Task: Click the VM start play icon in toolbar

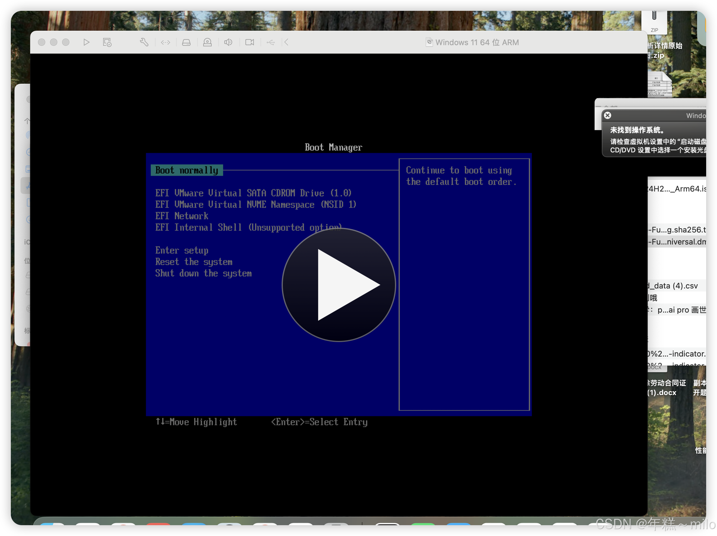Action: point(86,42)
